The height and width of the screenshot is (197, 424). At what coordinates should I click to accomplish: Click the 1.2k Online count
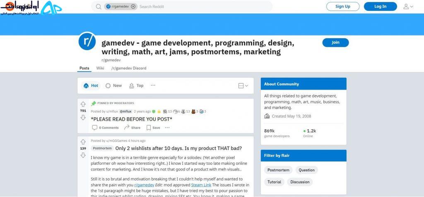coord(311,131)
